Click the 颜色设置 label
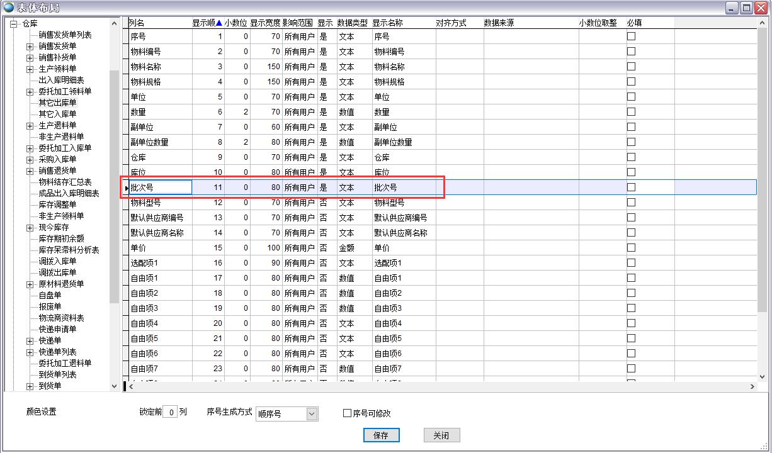 (x=42, y=412)
